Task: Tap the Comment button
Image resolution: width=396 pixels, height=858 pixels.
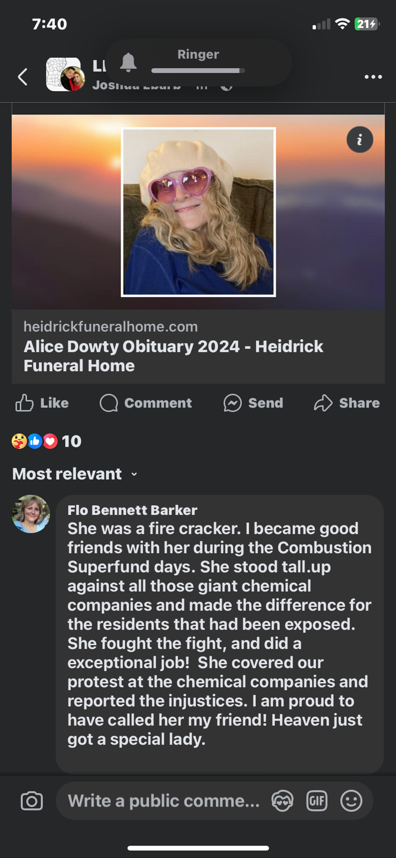Action: [x=146, y=403]
